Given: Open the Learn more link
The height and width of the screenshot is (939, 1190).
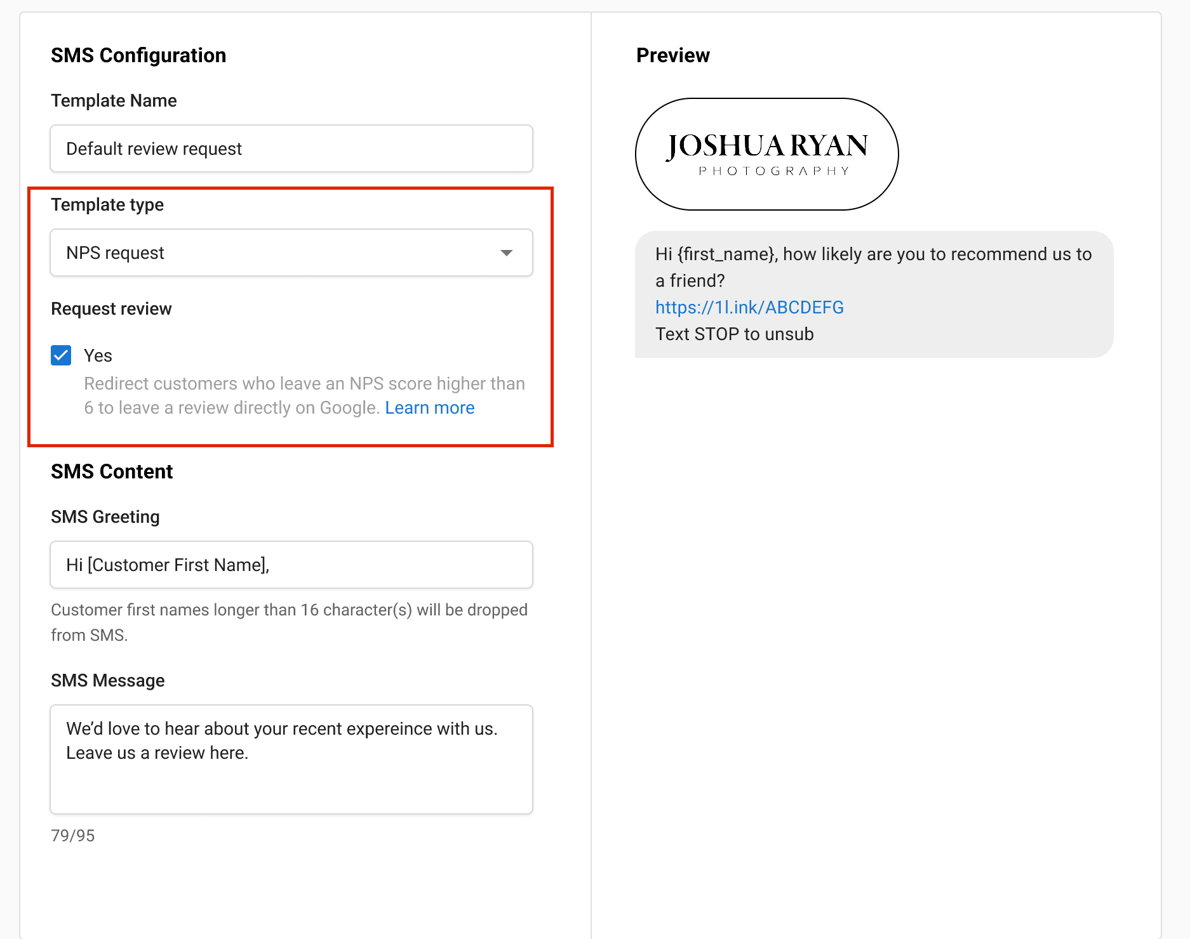Looking at the screenshot, I should coord(429,407).
